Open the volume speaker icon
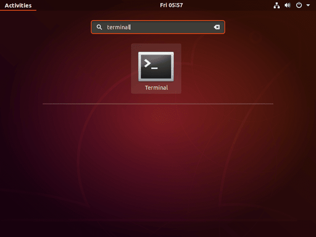 point(288,5)
